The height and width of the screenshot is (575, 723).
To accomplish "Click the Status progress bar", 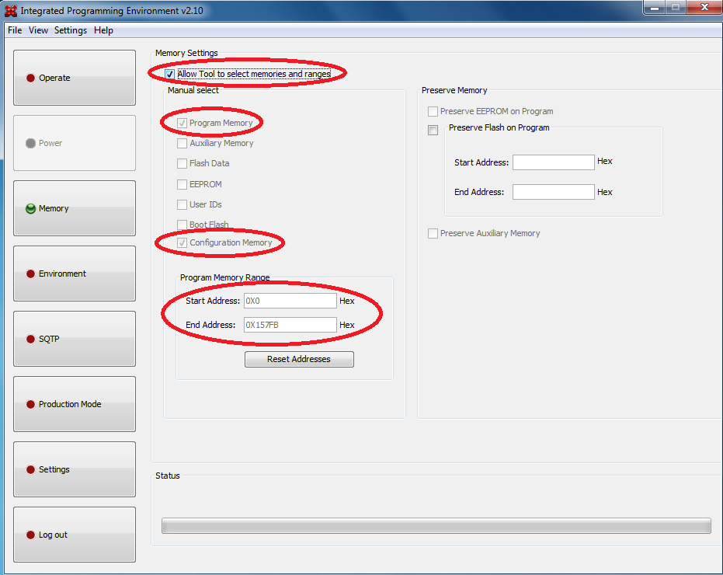I will pyautogui.click(x=437, y=525).
